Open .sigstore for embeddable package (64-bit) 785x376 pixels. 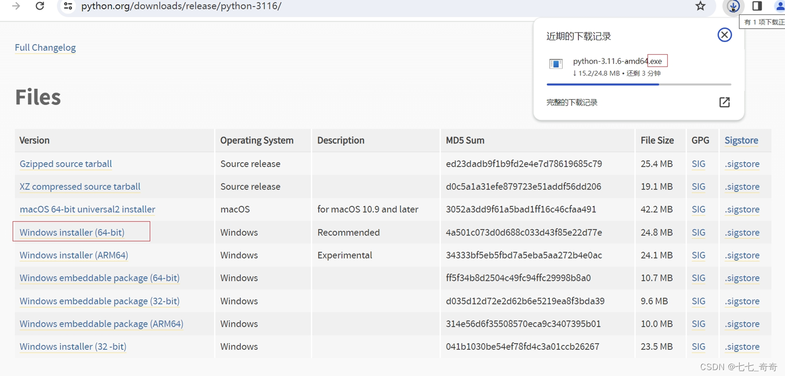coord(742,277)
